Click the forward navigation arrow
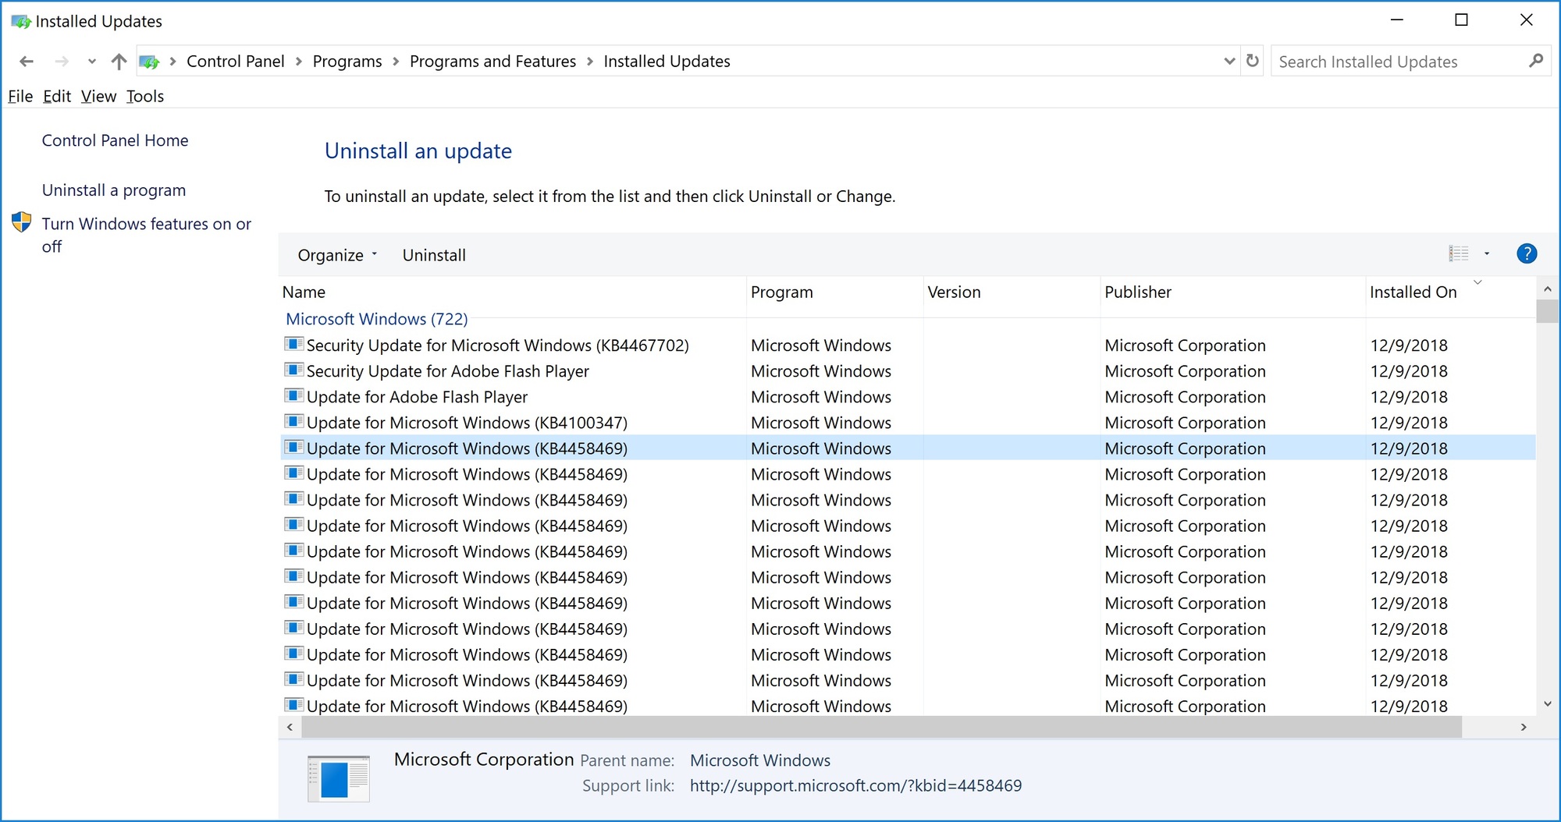Viewport: 1561px width, 822px height. tap(62, 62)
